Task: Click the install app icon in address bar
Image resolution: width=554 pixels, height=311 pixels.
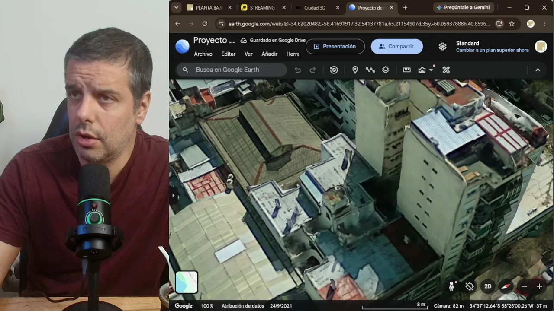Action: (499, 24)
